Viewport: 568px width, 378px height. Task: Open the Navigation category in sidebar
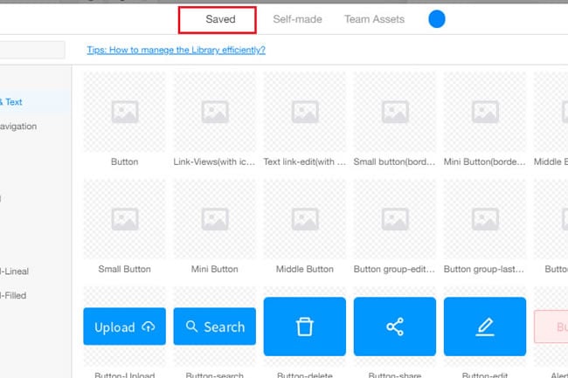coord(18,127)
